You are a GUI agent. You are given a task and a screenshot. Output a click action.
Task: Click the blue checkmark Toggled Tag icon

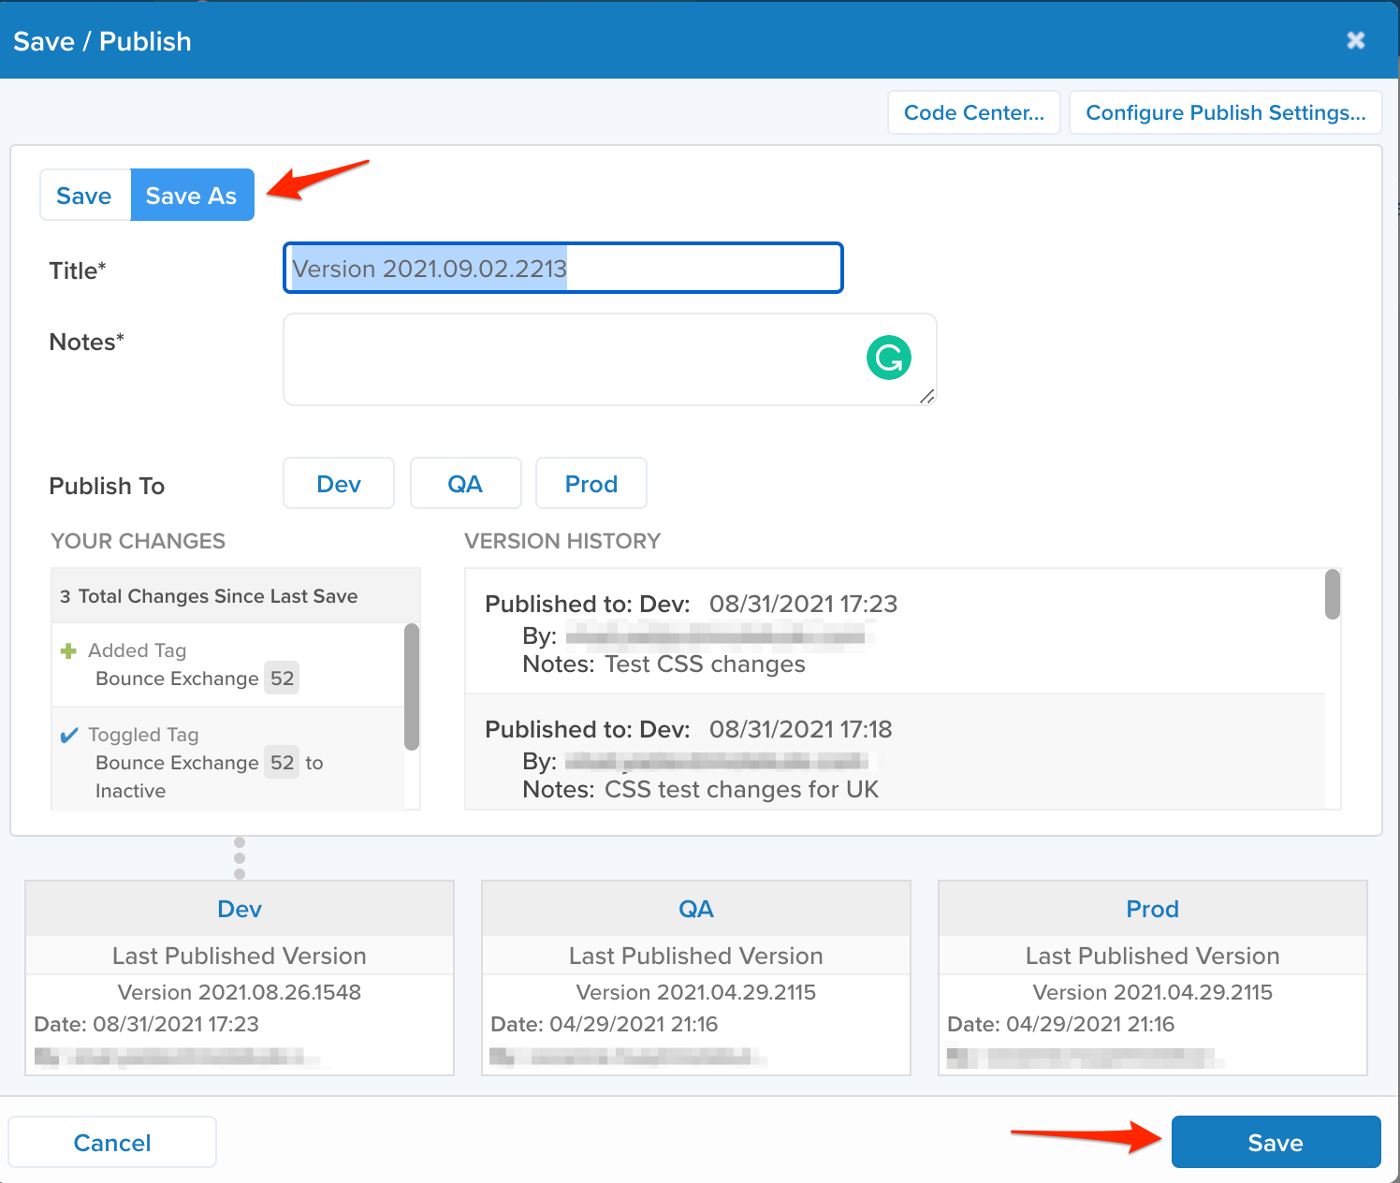pyautogui.click(x=68, y=735)
